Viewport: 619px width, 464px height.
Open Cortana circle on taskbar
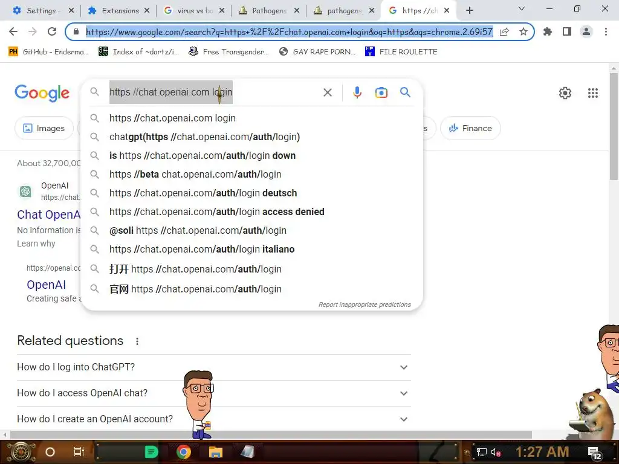coord(50,452)
